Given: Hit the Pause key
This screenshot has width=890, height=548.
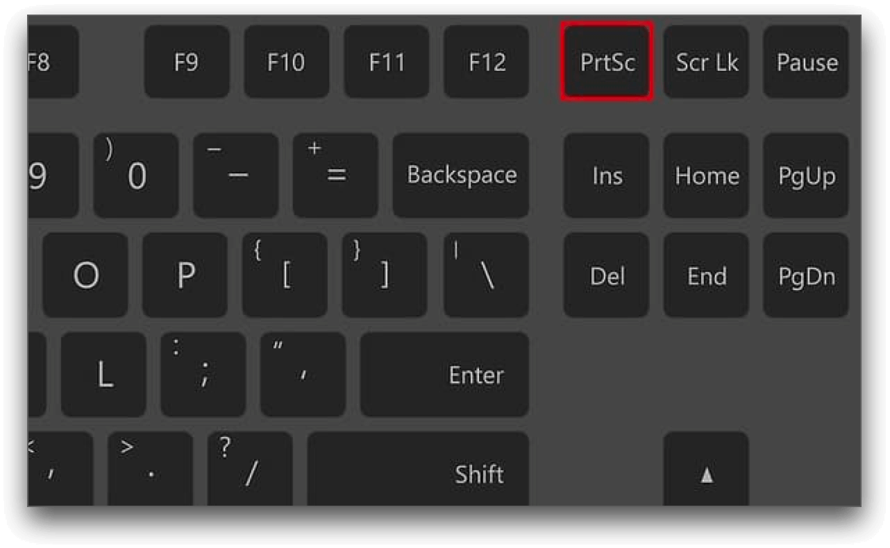Looking at the screenshot, I should 806,62.
